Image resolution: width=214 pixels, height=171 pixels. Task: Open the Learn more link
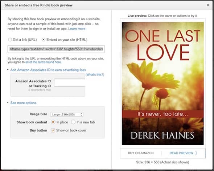[77, 29]
